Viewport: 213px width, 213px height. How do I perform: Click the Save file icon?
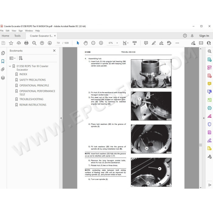pyautogui.click(x=3, y=43)
